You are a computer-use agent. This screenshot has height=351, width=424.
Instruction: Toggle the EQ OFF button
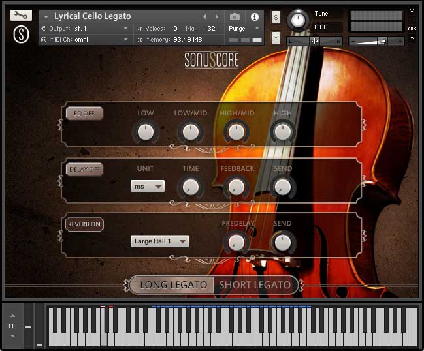click(84, 113)
